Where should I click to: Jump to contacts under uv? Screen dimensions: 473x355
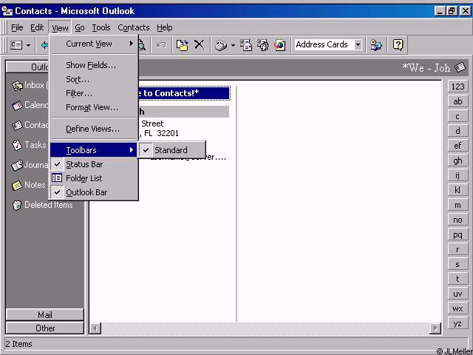tap(457, 294)
